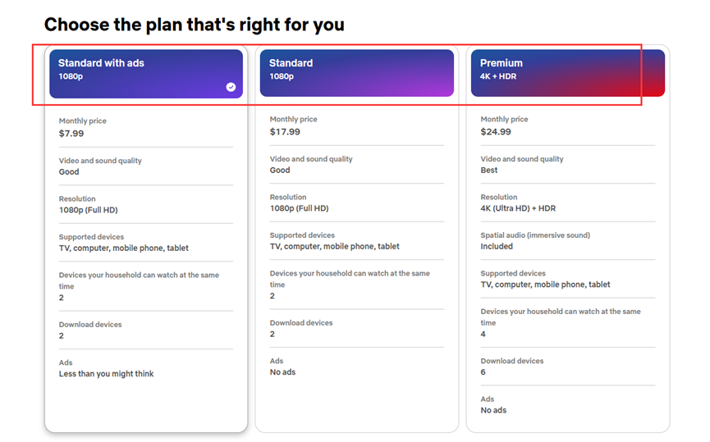Screen dimensions: 710x442
Task: Click Premium's 'Spatial audio (immersive sound)' label
Action: coord(535,235)
